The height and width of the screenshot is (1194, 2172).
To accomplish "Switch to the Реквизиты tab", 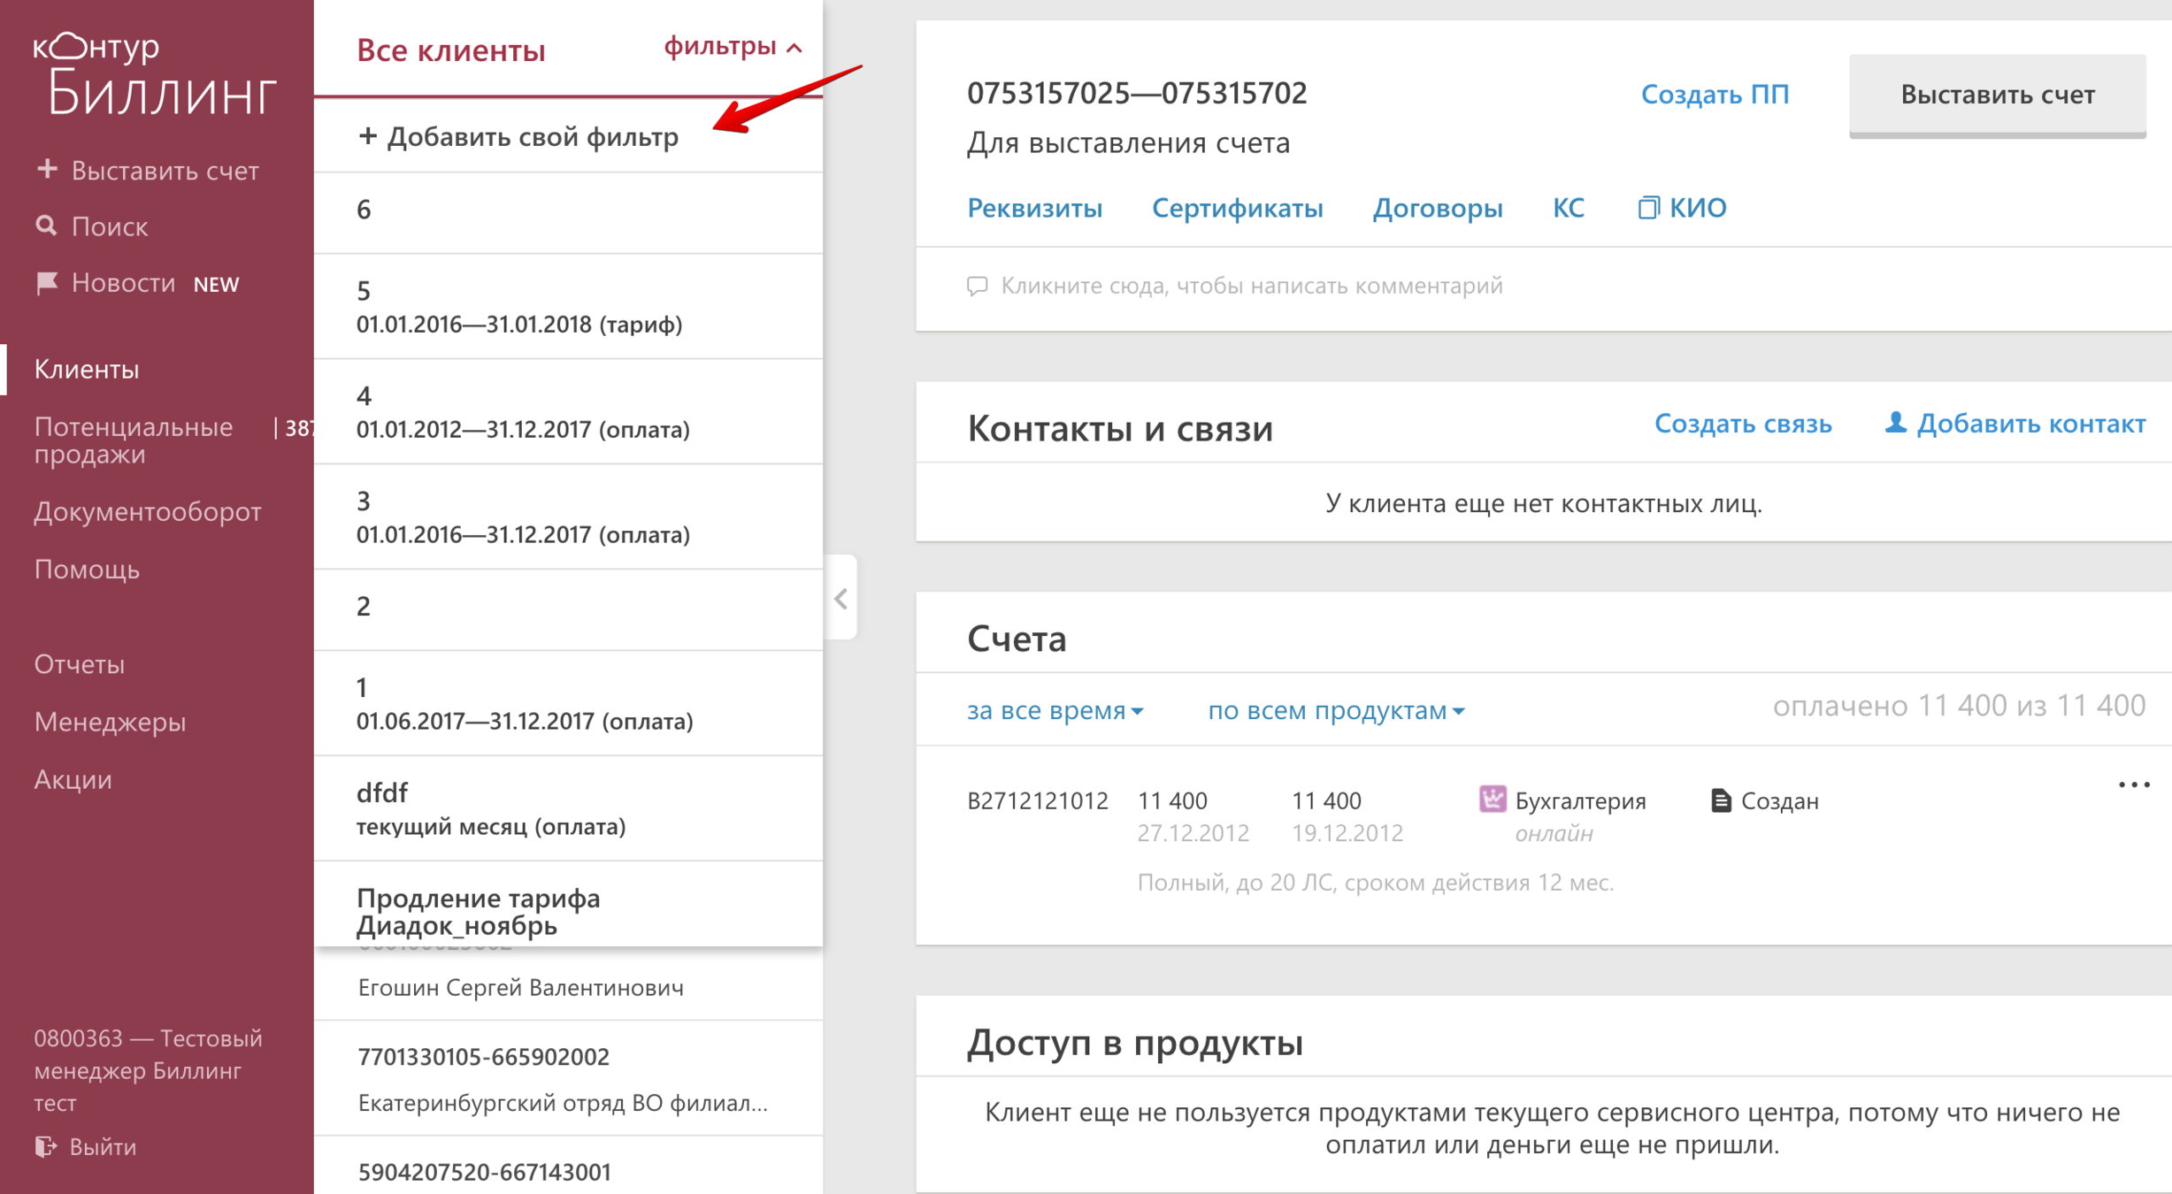I will [1034, 208].
